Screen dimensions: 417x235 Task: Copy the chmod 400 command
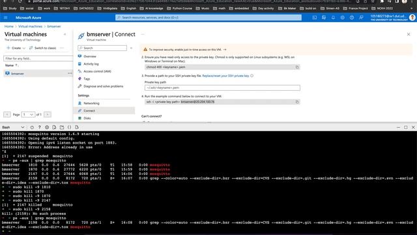pyautogui.click(x=297, y=67)
